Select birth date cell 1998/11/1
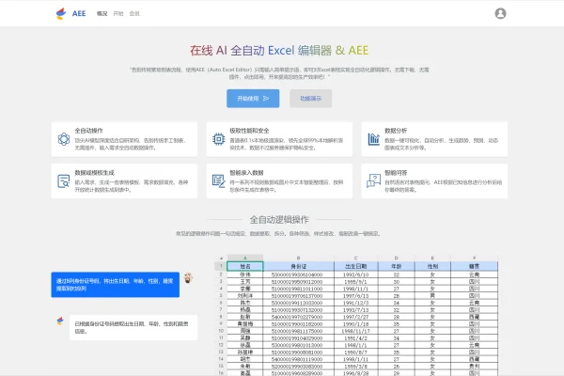 355,289
